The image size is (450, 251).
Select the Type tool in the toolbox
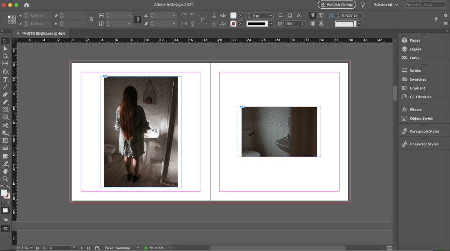5,79
